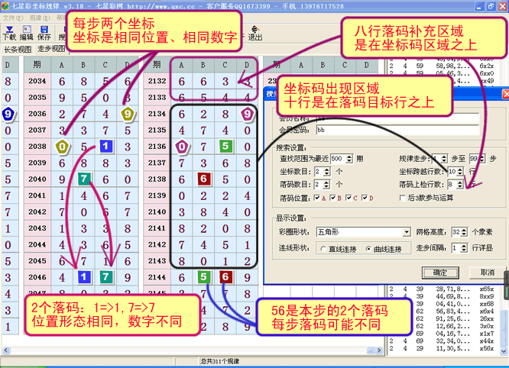Adjust the 步至 99 stepper

point(482,159)
